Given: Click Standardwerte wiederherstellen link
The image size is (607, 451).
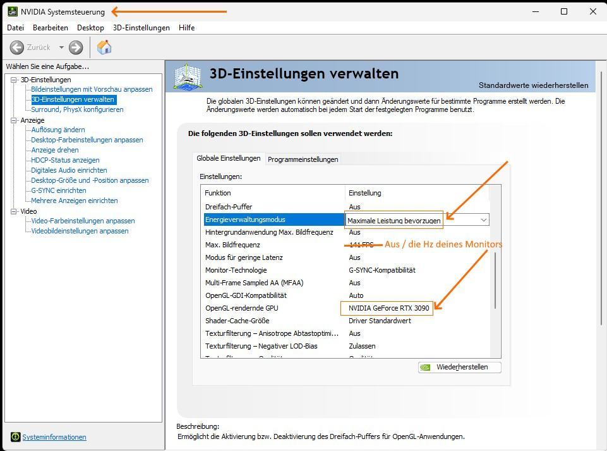Looking at the screenshot, I should pyautogui.click(x=534, y=85).
